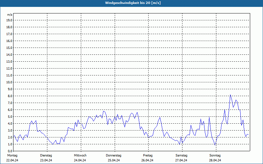Click the date 26.04.24
The height and width of the screenshot is (164, 263).
tap(147, 160)
